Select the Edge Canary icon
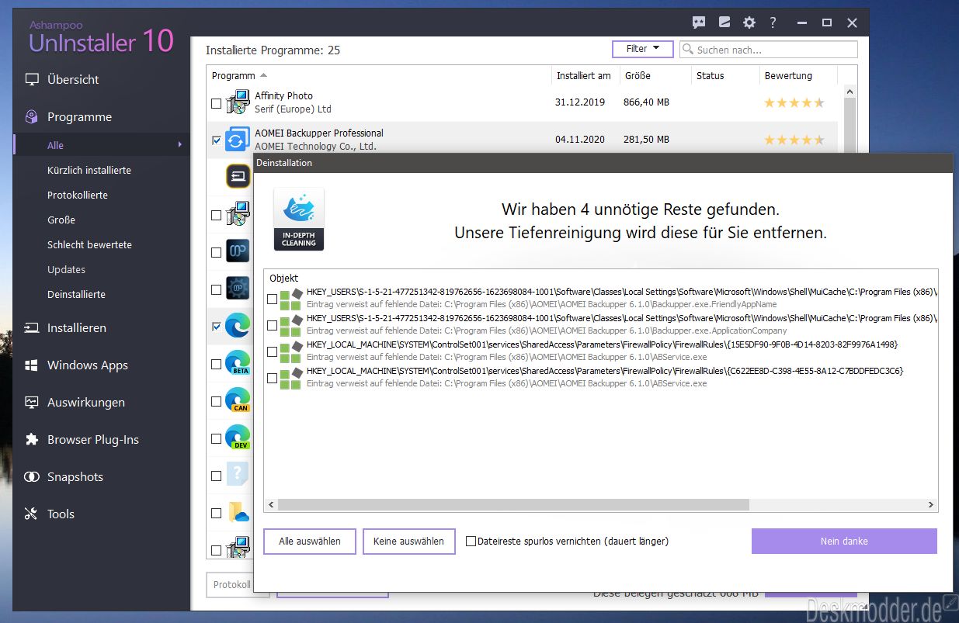The height and width of the screenshot is (623, 959). [x=238, y=401]
